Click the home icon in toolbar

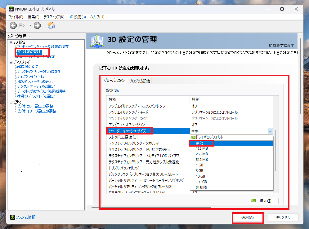51,25
